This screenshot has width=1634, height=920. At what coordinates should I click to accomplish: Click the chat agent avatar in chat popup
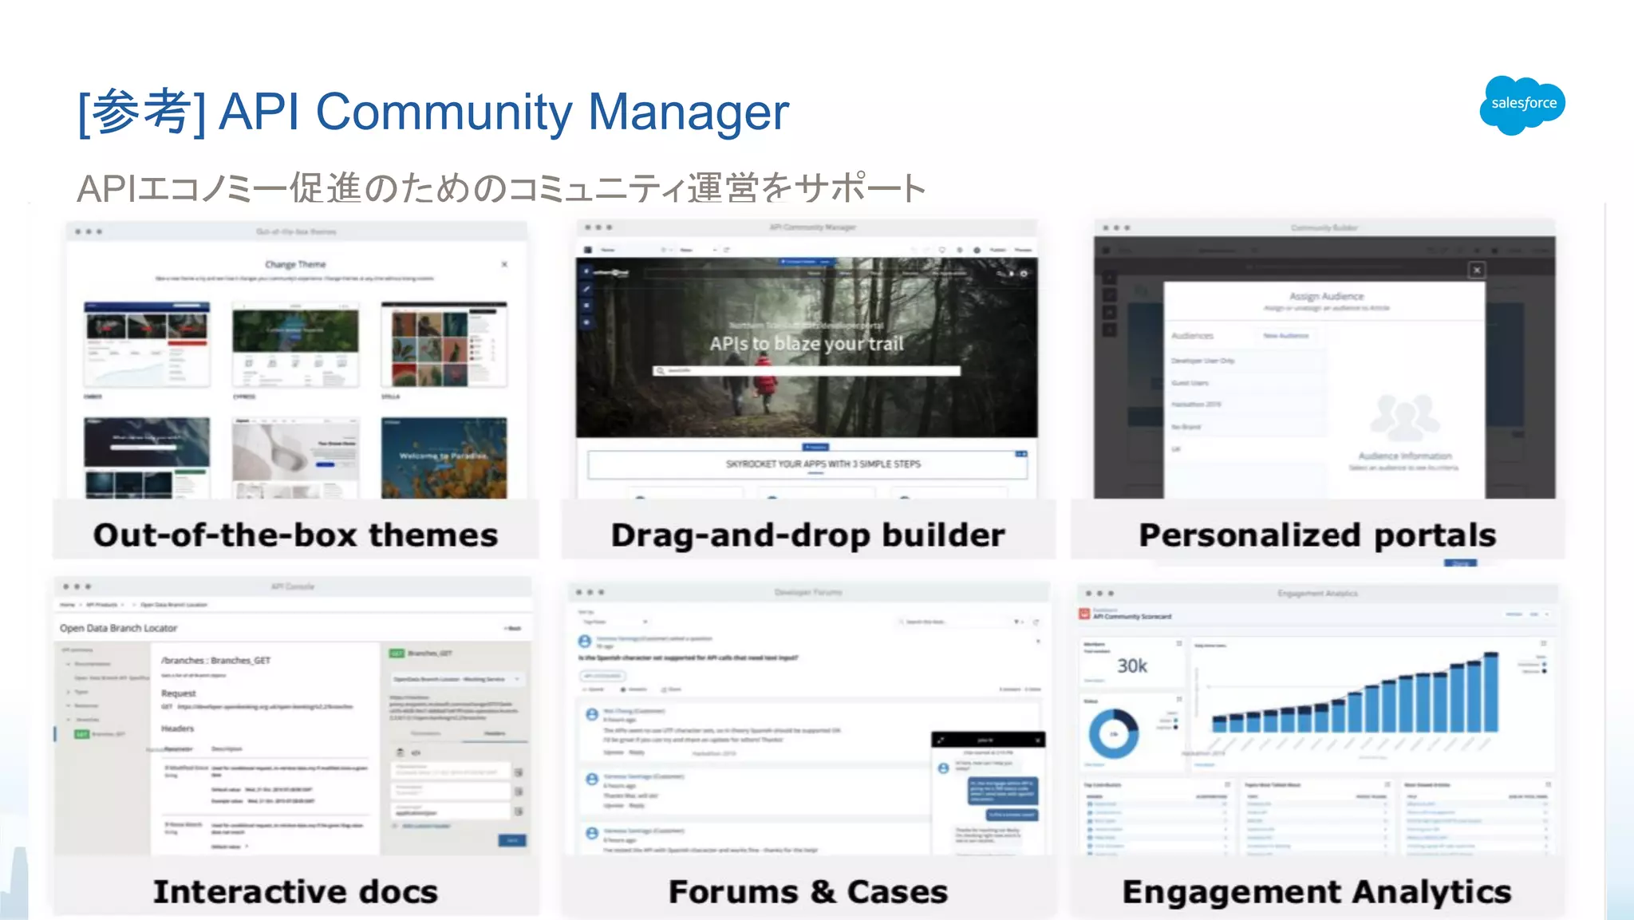tap(944, 768)
